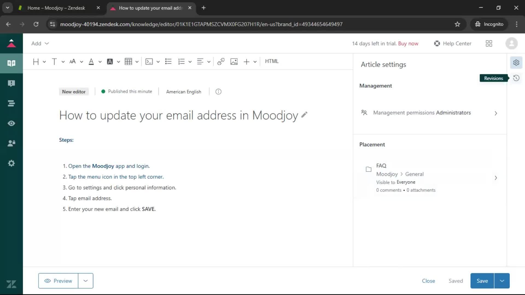The image size is (525, 295).
Task: Click the Close button
Action: pos(428,281)
